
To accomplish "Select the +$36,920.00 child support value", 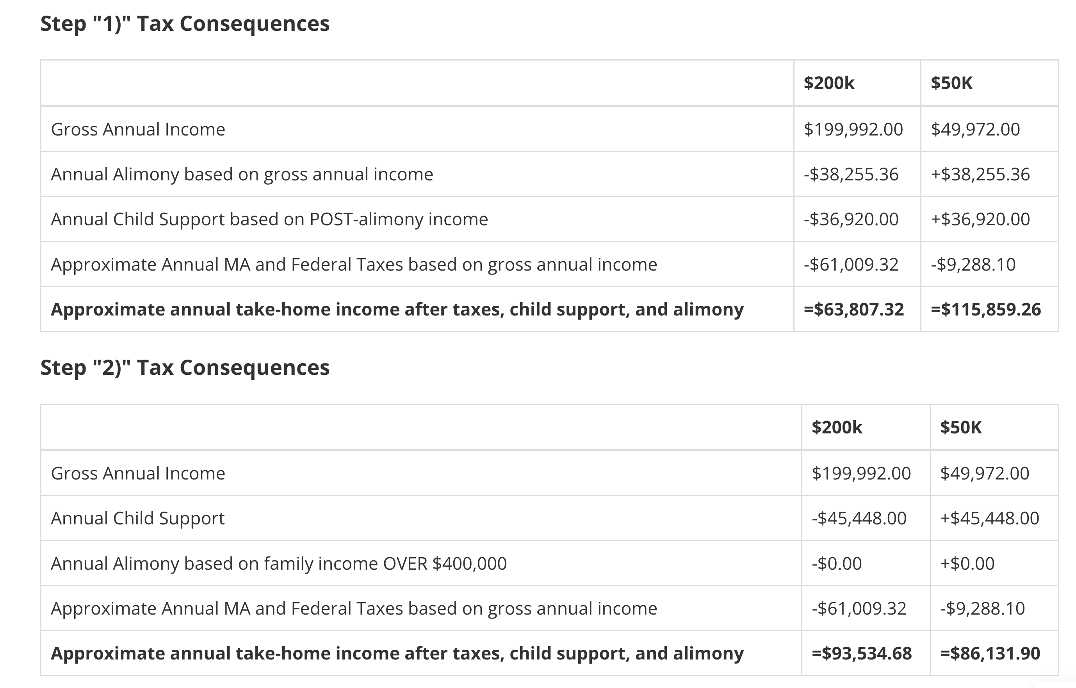I will click(x=980, y=219).
